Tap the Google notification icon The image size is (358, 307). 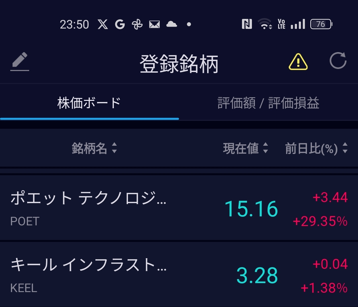(120, 24)
